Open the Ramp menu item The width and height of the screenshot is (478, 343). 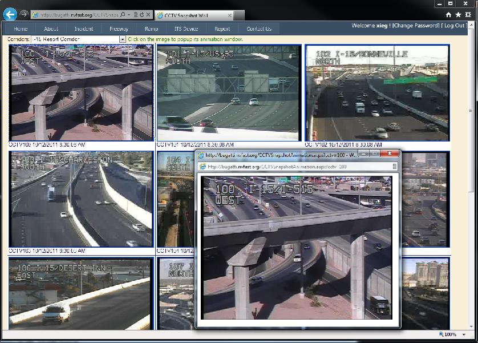[152, 29]
